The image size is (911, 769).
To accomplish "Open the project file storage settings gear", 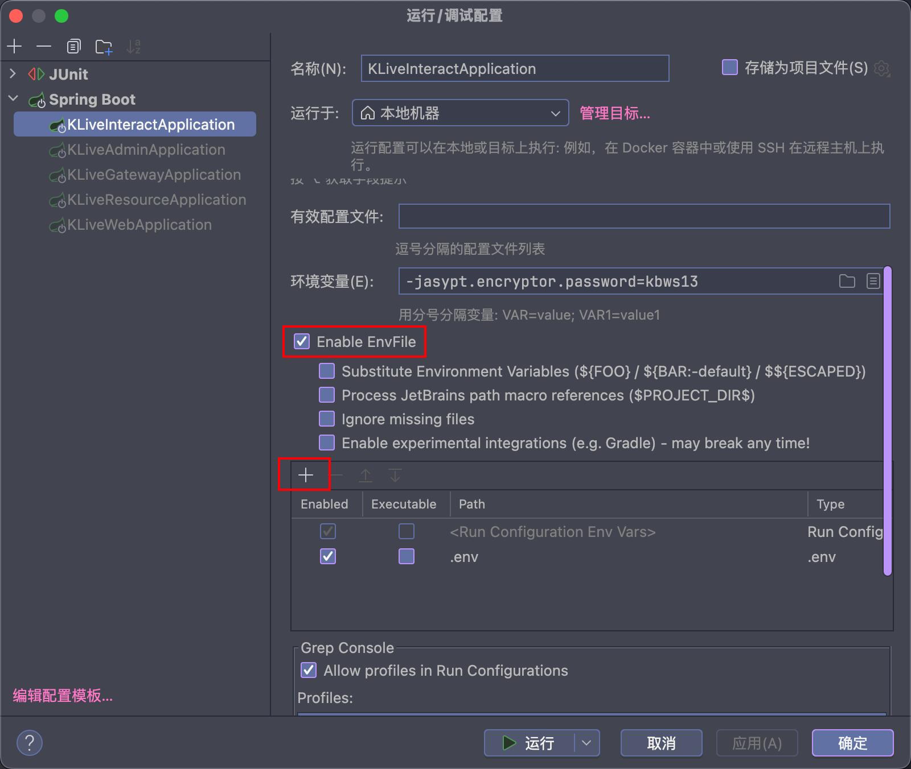I will 881,69.
